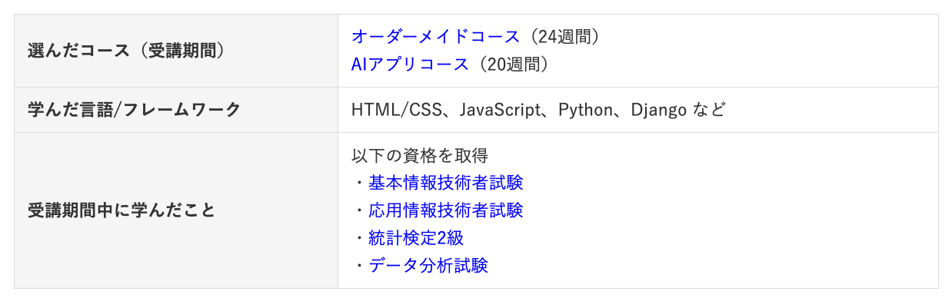This screenshot has height=298, width=952.
Task: Select the 学んだ言語/フレームワーク header cell
Action: pos(176,110)
